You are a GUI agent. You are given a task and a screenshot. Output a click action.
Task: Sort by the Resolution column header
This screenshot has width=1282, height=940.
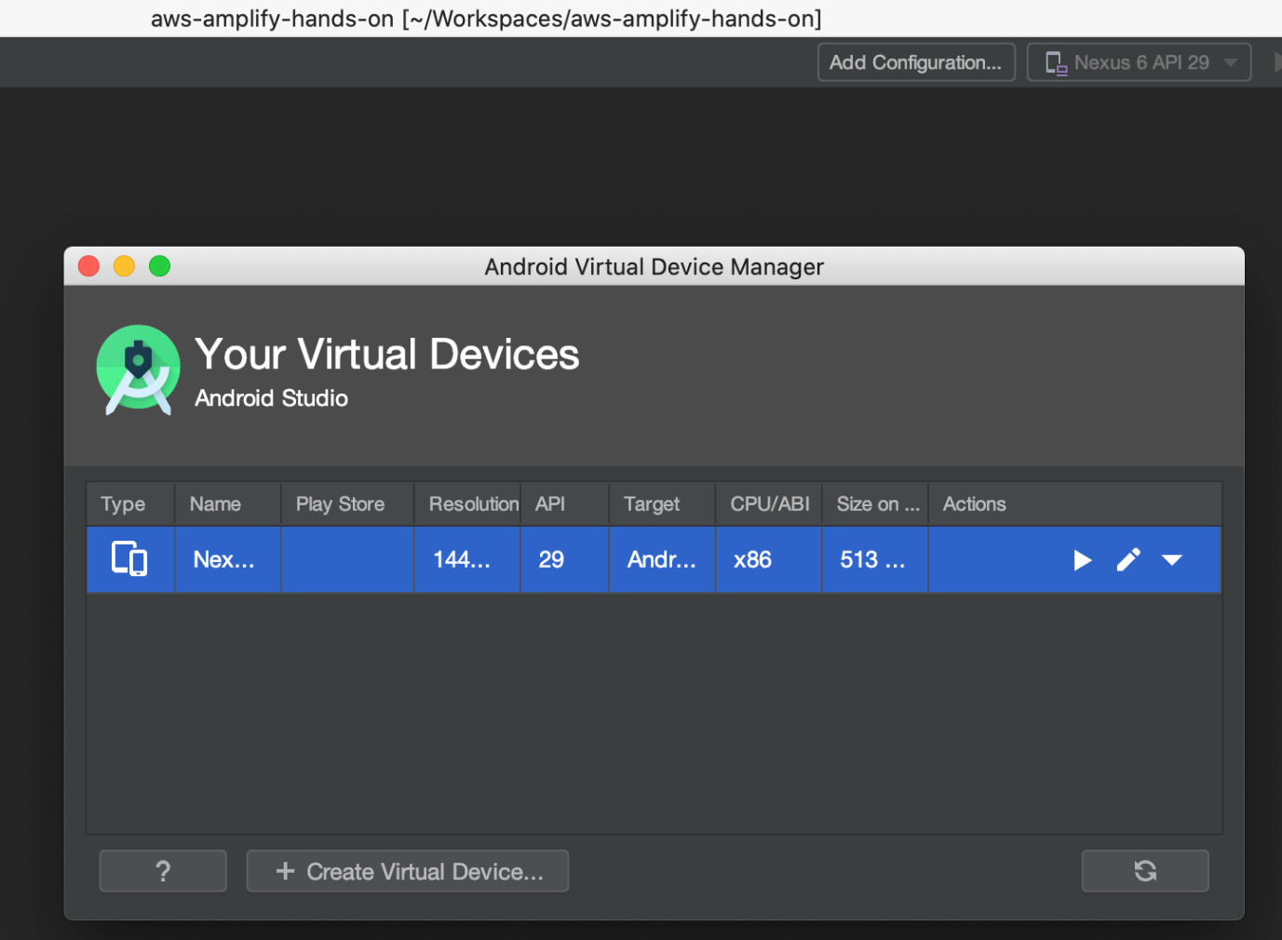point(467,504)
